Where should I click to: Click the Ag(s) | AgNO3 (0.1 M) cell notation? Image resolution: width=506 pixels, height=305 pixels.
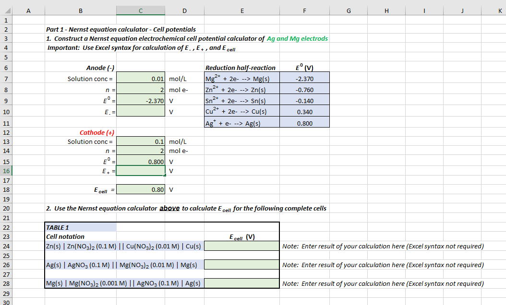121,265
